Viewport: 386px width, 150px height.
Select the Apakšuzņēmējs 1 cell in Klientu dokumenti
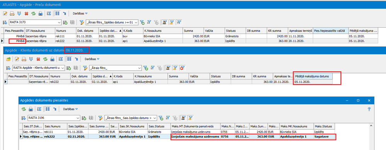click(x=150, y=82)
